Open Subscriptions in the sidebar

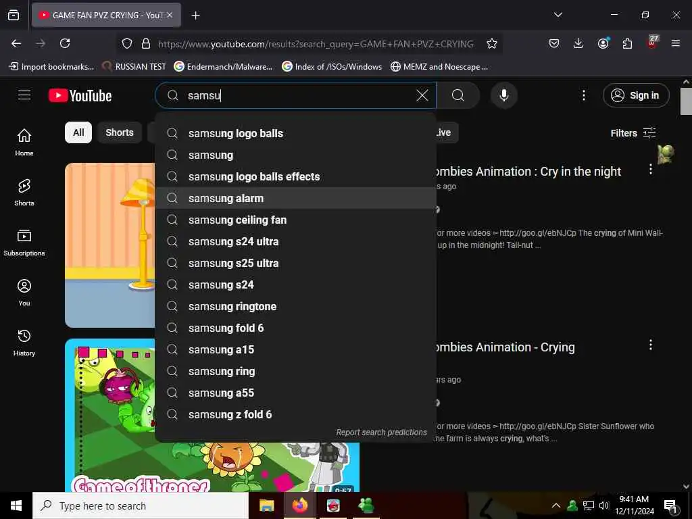coord(24,243)
